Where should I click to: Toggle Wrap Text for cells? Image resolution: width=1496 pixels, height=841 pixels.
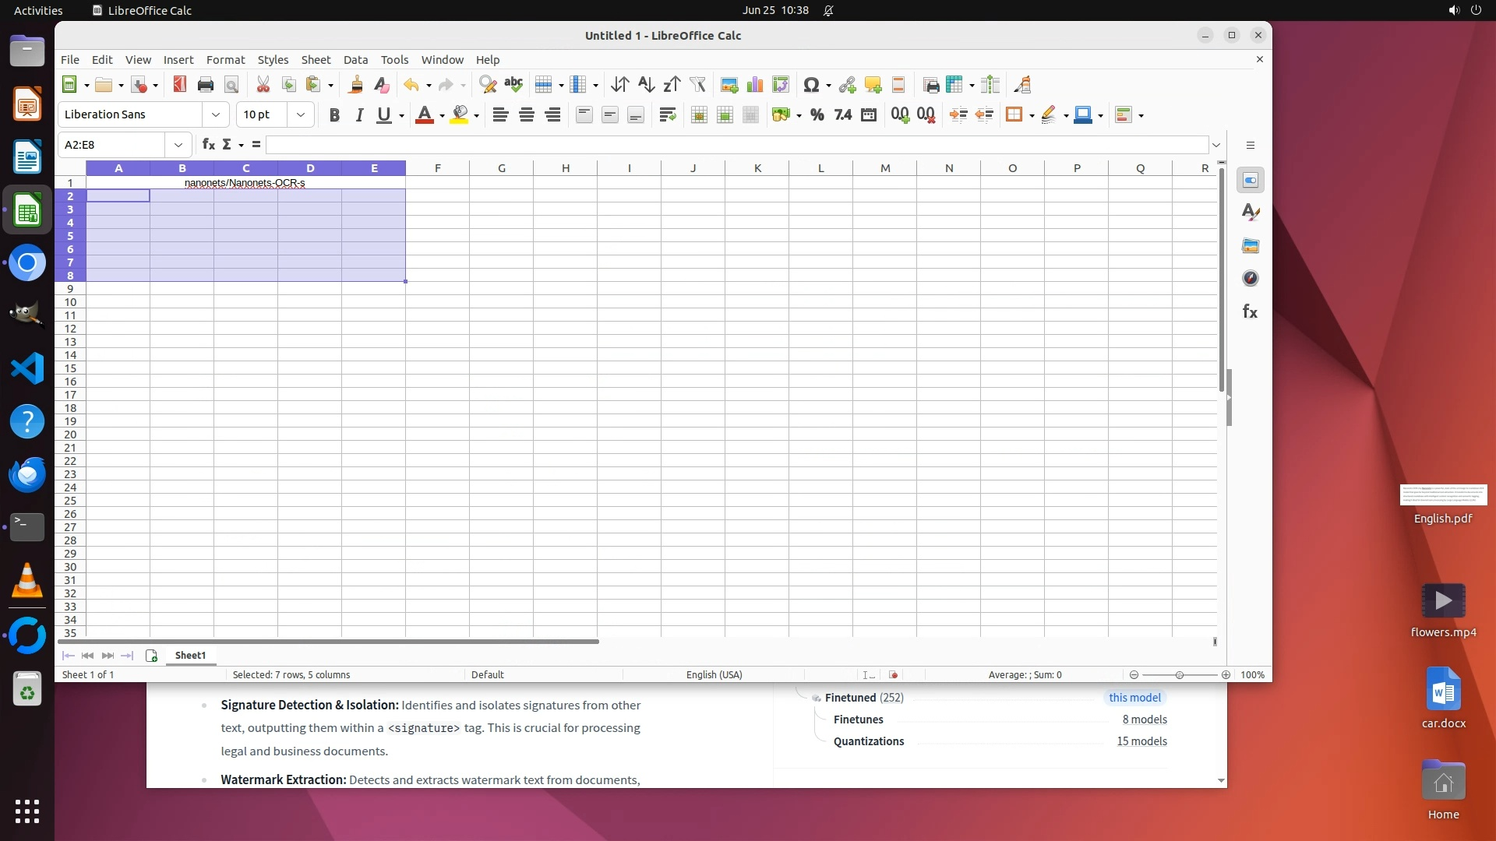667,115
